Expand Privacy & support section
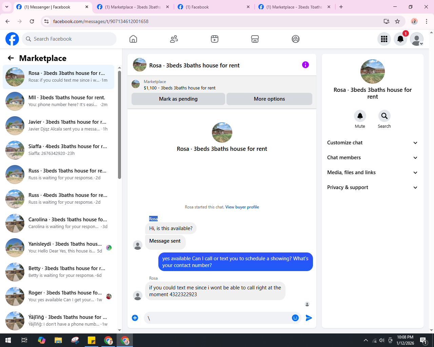Screen dimensions: 434x347 (x=373, y=187)
